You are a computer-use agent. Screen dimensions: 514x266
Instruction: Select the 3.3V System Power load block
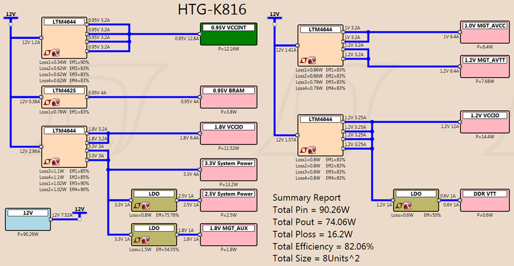click(229, 170)
